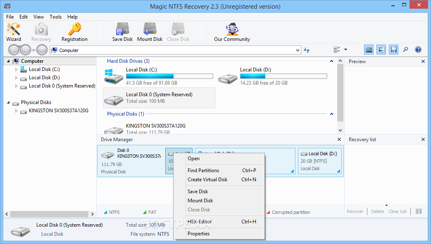Select Local Disk 0 (System Reserved) tile
Viewport: 431px width, 244px height.
(x=159, y=98)
